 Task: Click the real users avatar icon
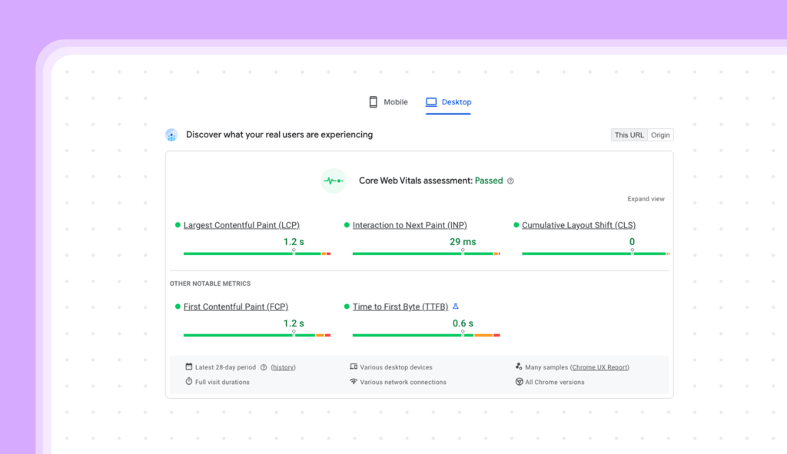click(171, 135)
